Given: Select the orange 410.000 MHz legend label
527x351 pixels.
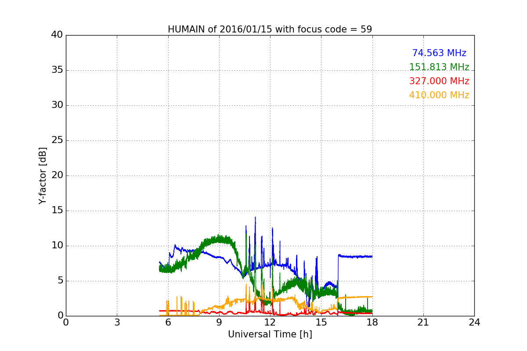Looking at the screenshot, I should pos(439,95).
